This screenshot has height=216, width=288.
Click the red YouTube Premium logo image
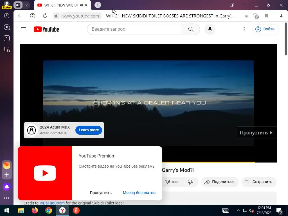pyautogui.click(x=45, y=173)
